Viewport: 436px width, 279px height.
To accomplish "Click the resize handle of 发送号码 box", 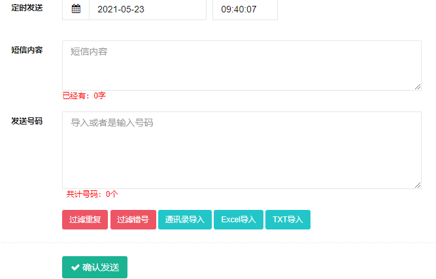I will click(x=418, y=185).
